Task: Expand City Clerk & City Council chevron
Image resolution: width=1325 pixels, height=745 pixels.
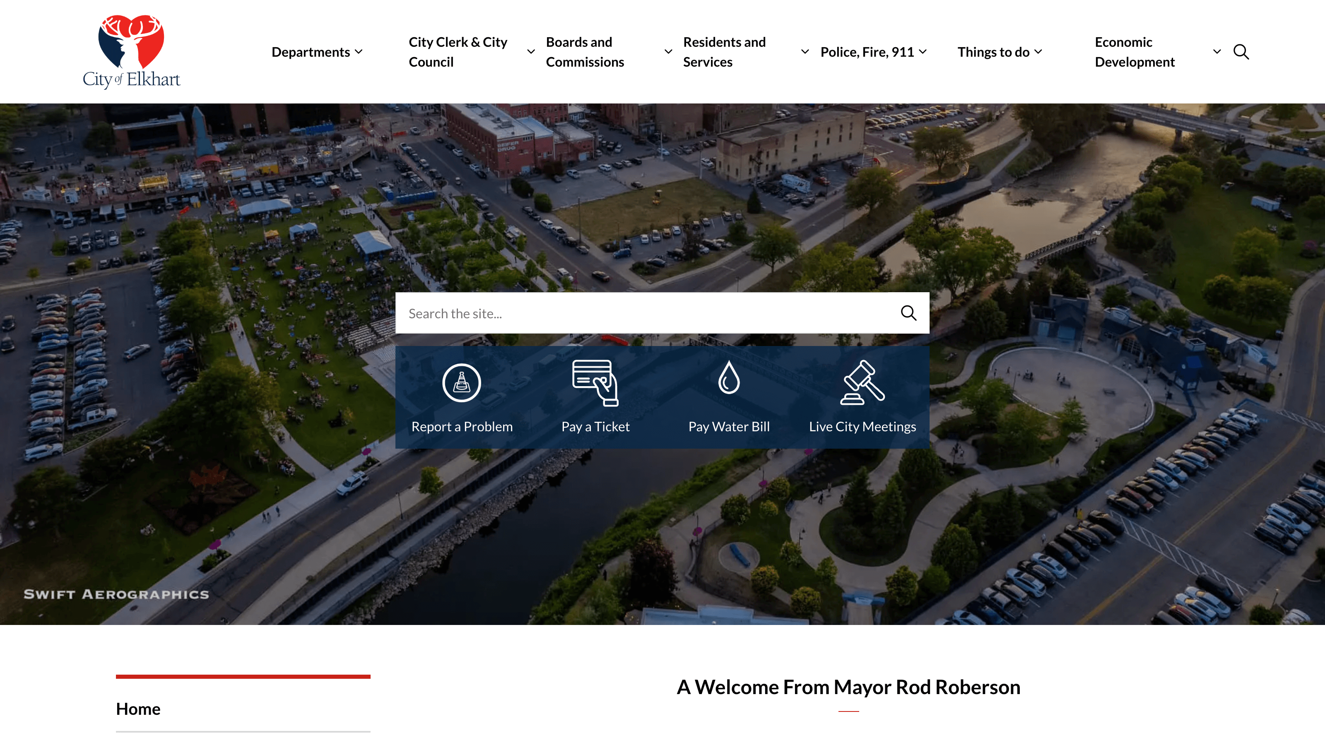Action: click(531, 52)
